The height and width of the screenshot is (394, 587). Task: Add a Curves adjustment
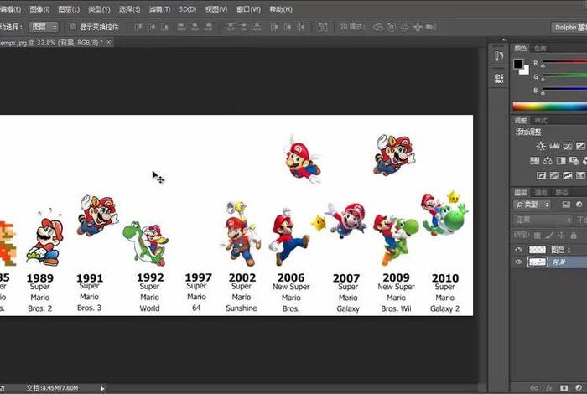pos(568,146)
